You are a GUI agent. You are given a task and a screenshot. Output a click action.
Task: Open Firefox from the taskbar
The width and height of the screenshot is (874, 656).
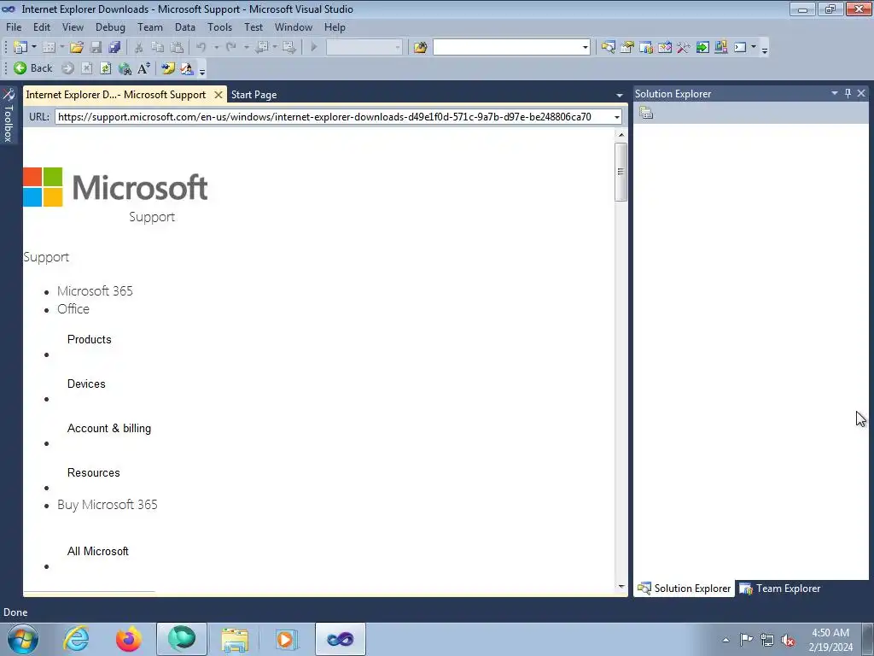pyautogui.click(x=129, y=639)
